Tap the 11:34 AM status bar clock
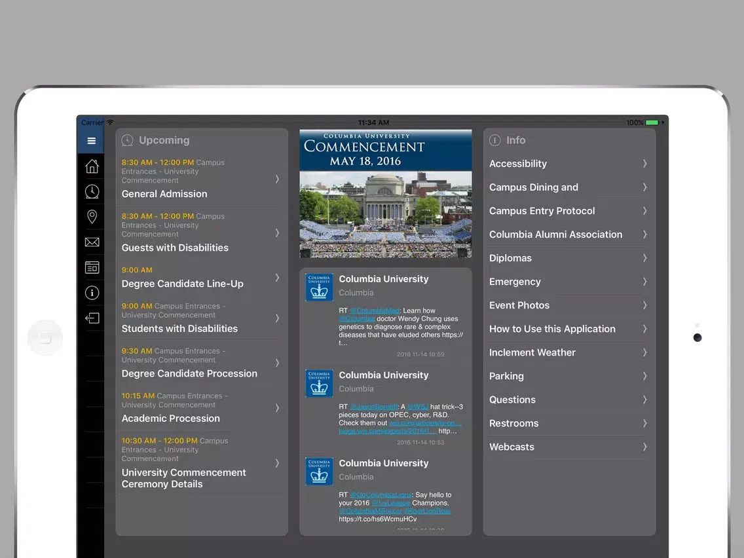Screen dimensions: 744x558 coord(373,122)
